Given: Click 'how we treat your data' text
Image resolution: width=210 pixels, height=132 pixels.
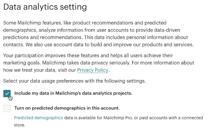Looking at the screenshot, I should (29, 70).
